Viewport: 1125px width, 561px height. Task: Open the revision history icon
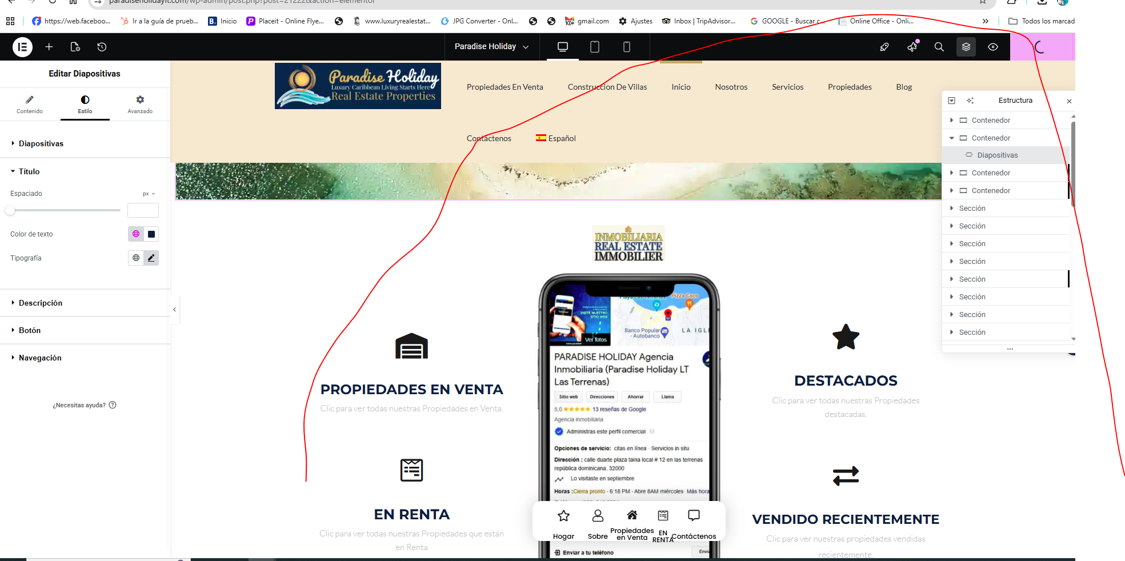click(102, 47)
